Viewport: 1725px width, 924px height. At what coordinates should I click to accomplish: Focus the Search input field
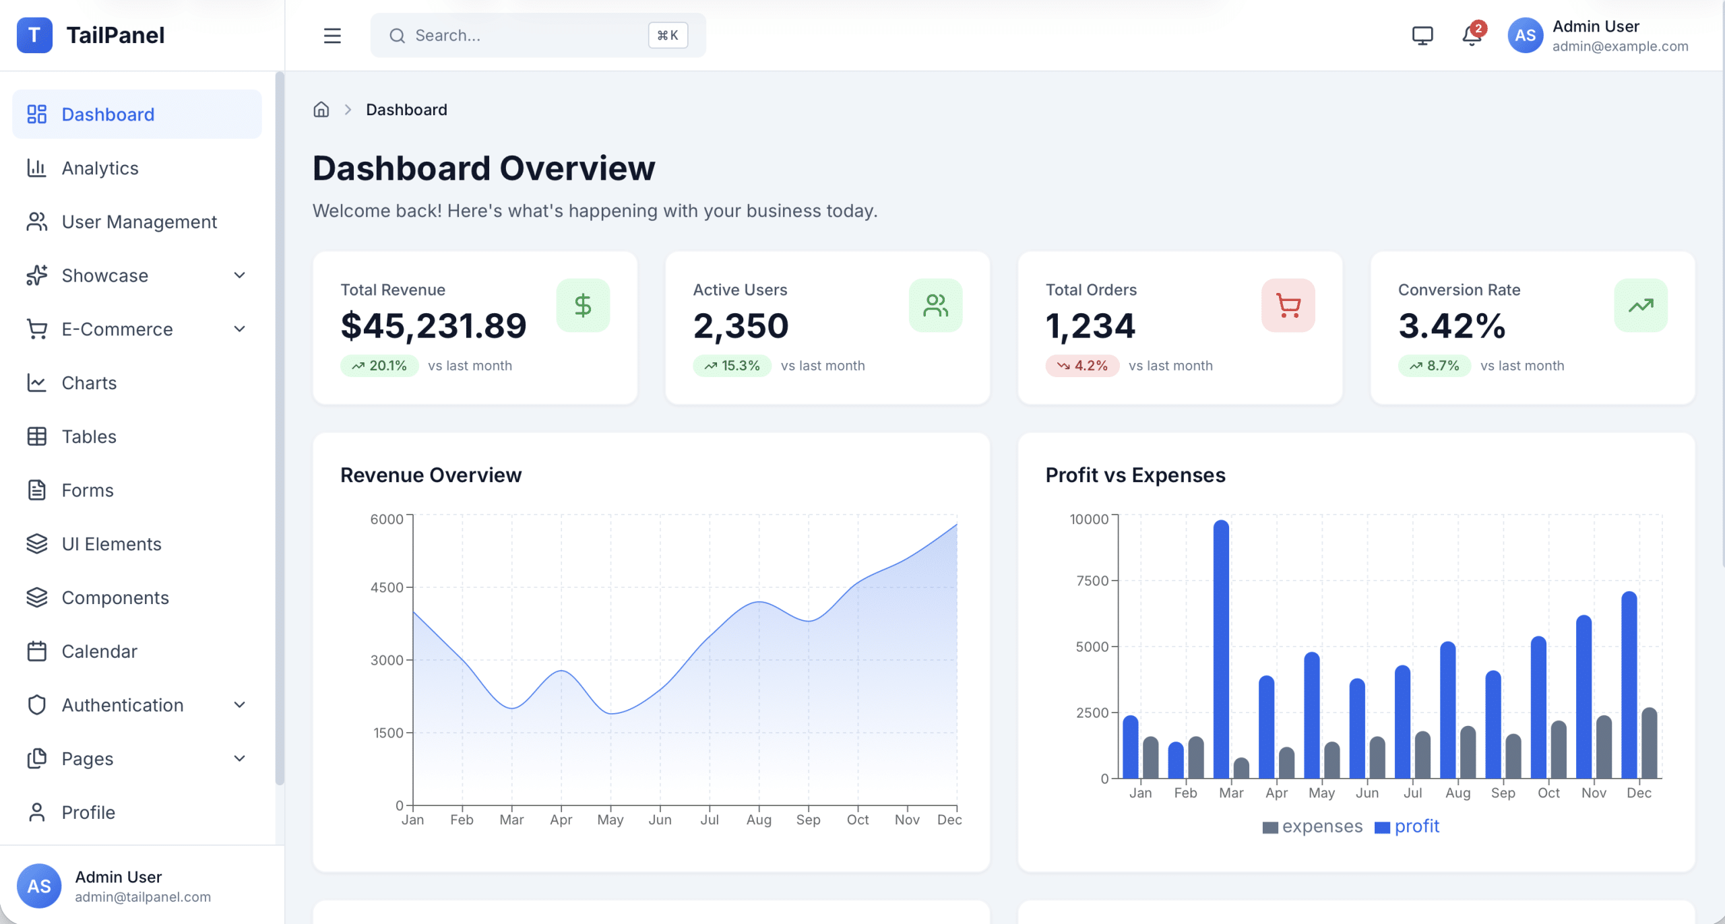pos(526,36)
